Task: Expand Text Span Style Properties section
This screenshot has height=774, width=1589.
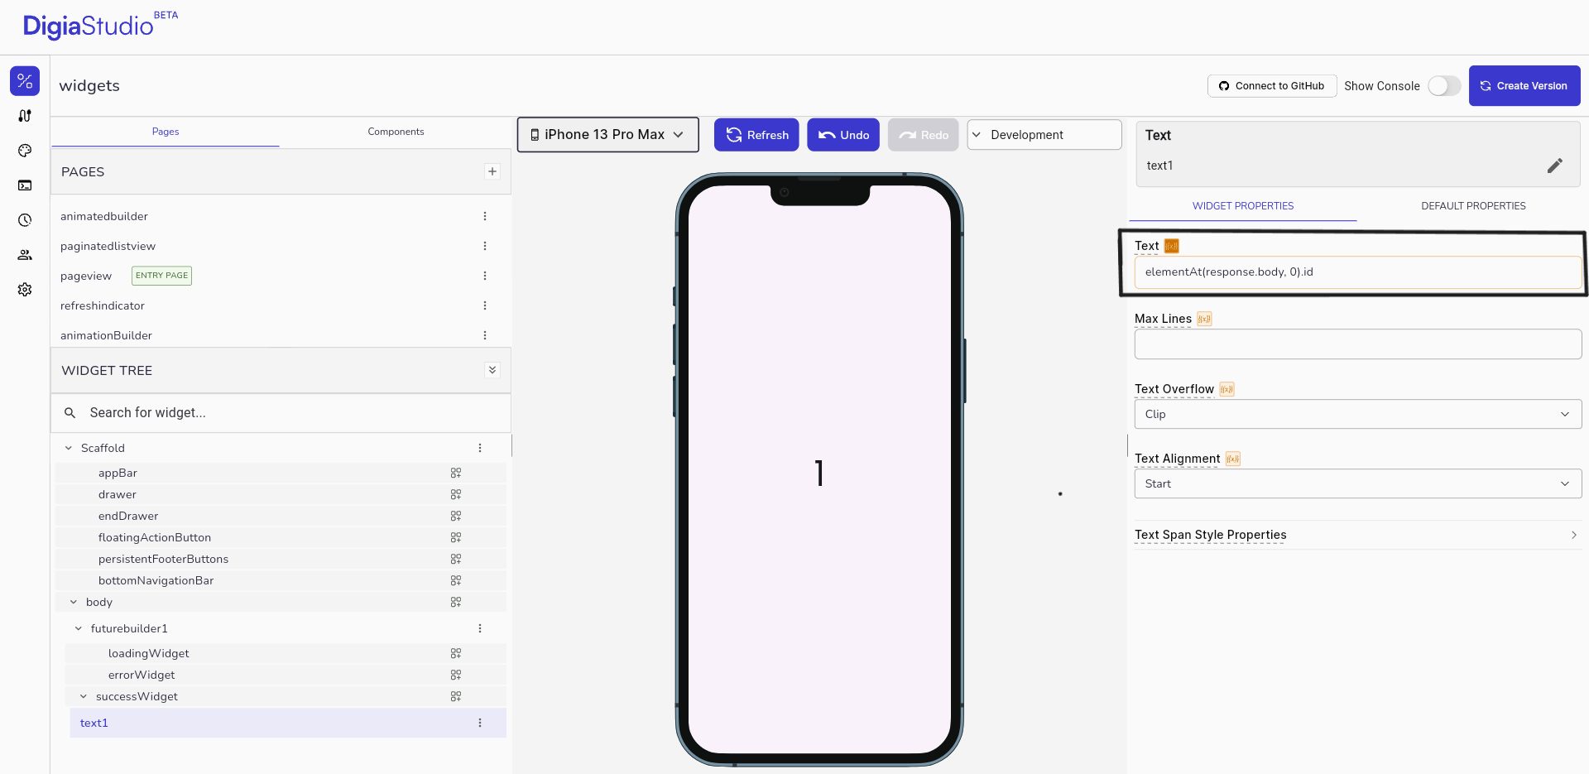Action: click(x=1357, y=535)
